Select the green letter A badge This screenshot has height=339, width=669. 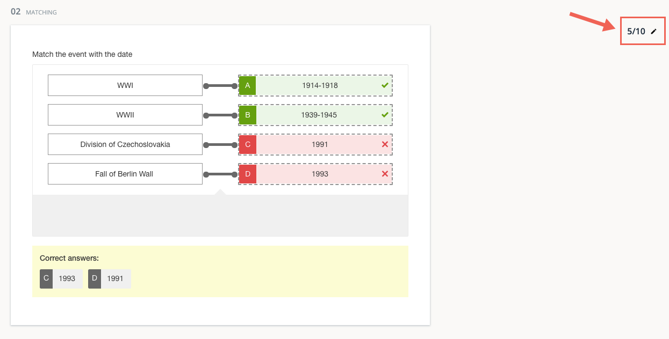247,85
